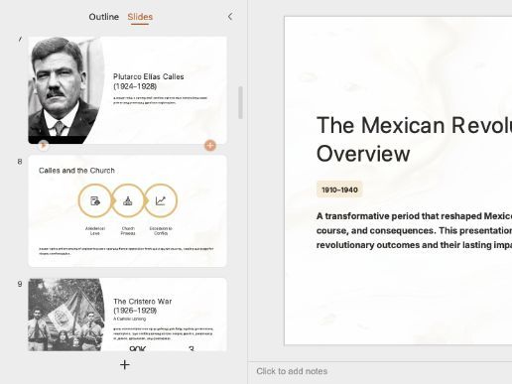Click the Cristero War group photo on slide 9
Screen dimensions: 512x384
pyautogui.click(x=66, y=315)
